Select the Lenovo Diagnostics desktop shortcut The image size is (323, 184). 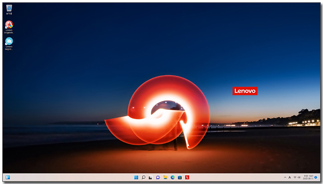pyautogui.click(x=9, y=27)
